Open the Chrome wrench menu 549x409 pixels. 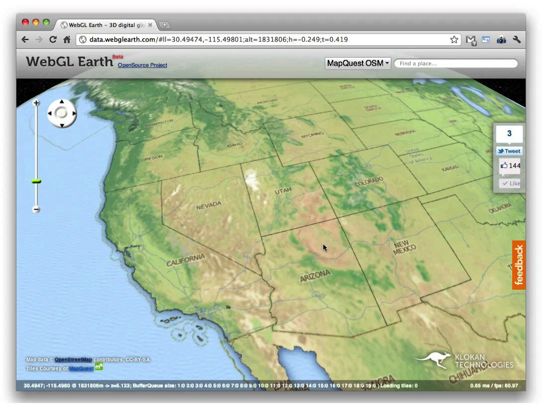pos(517,40)
